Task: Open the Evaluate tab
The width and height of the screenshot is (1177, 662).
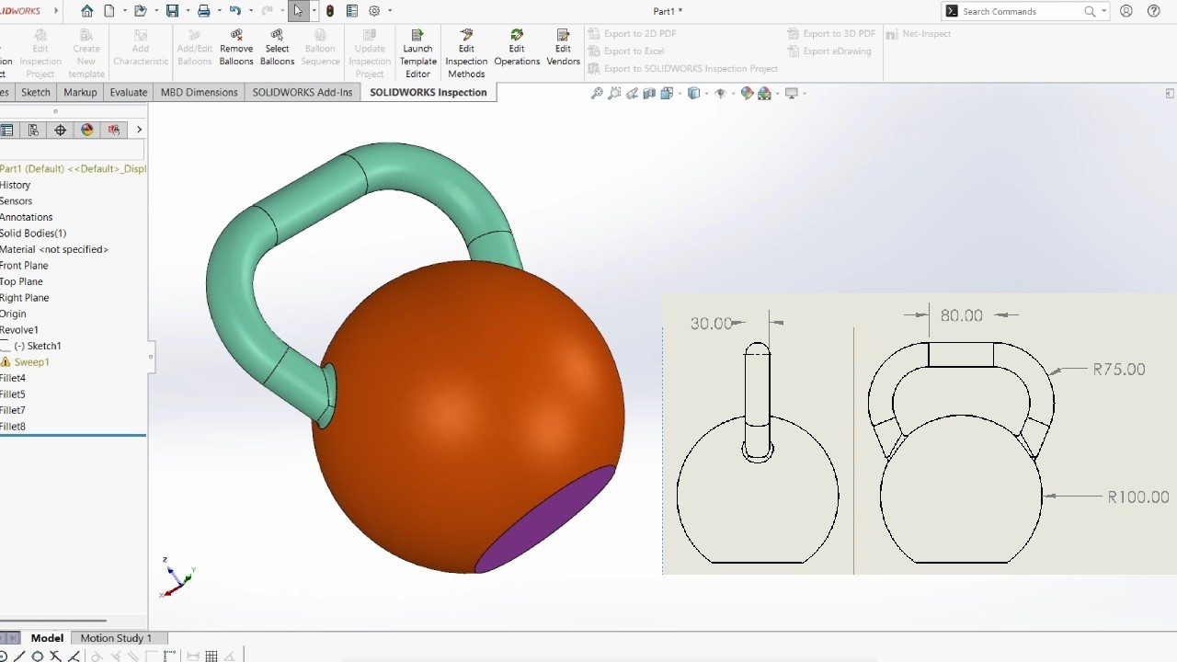Action: point(129,92)
